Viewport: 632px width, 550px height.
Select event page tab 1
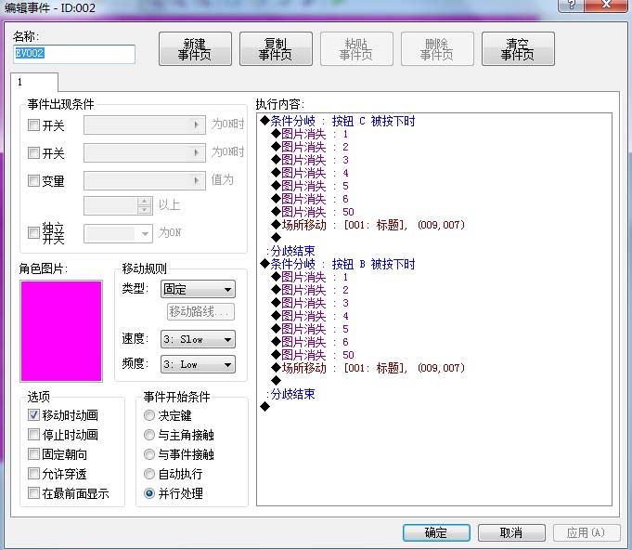(x=34, y=82)
